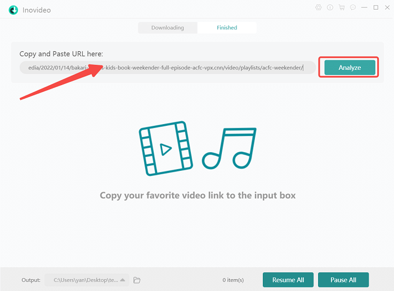The width and height of the screenshot is (394, 291).
Task: Click the Inovideo logo icon
Action: (14, 10)
